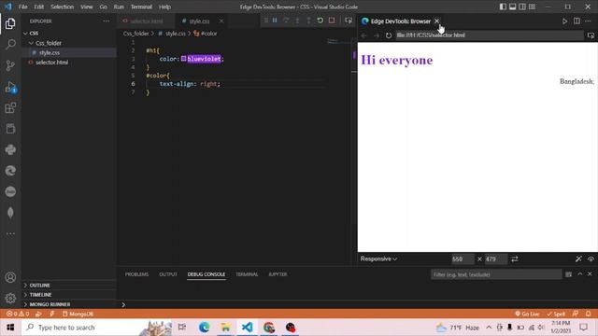Click the blueviolet color swatch
Screen dimensions: 598x336
pyautogui.click(x=183, y=59)
